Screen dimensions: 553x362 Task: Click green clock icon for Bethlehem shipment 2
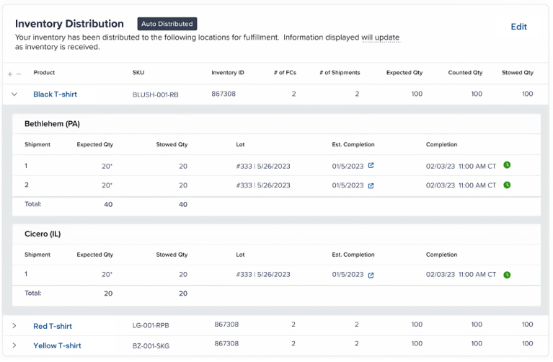[x=507, y=185]
